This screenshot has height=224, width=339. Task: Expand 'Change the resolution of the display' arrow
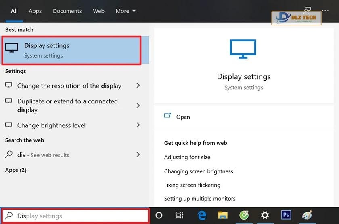click(138, 86)
